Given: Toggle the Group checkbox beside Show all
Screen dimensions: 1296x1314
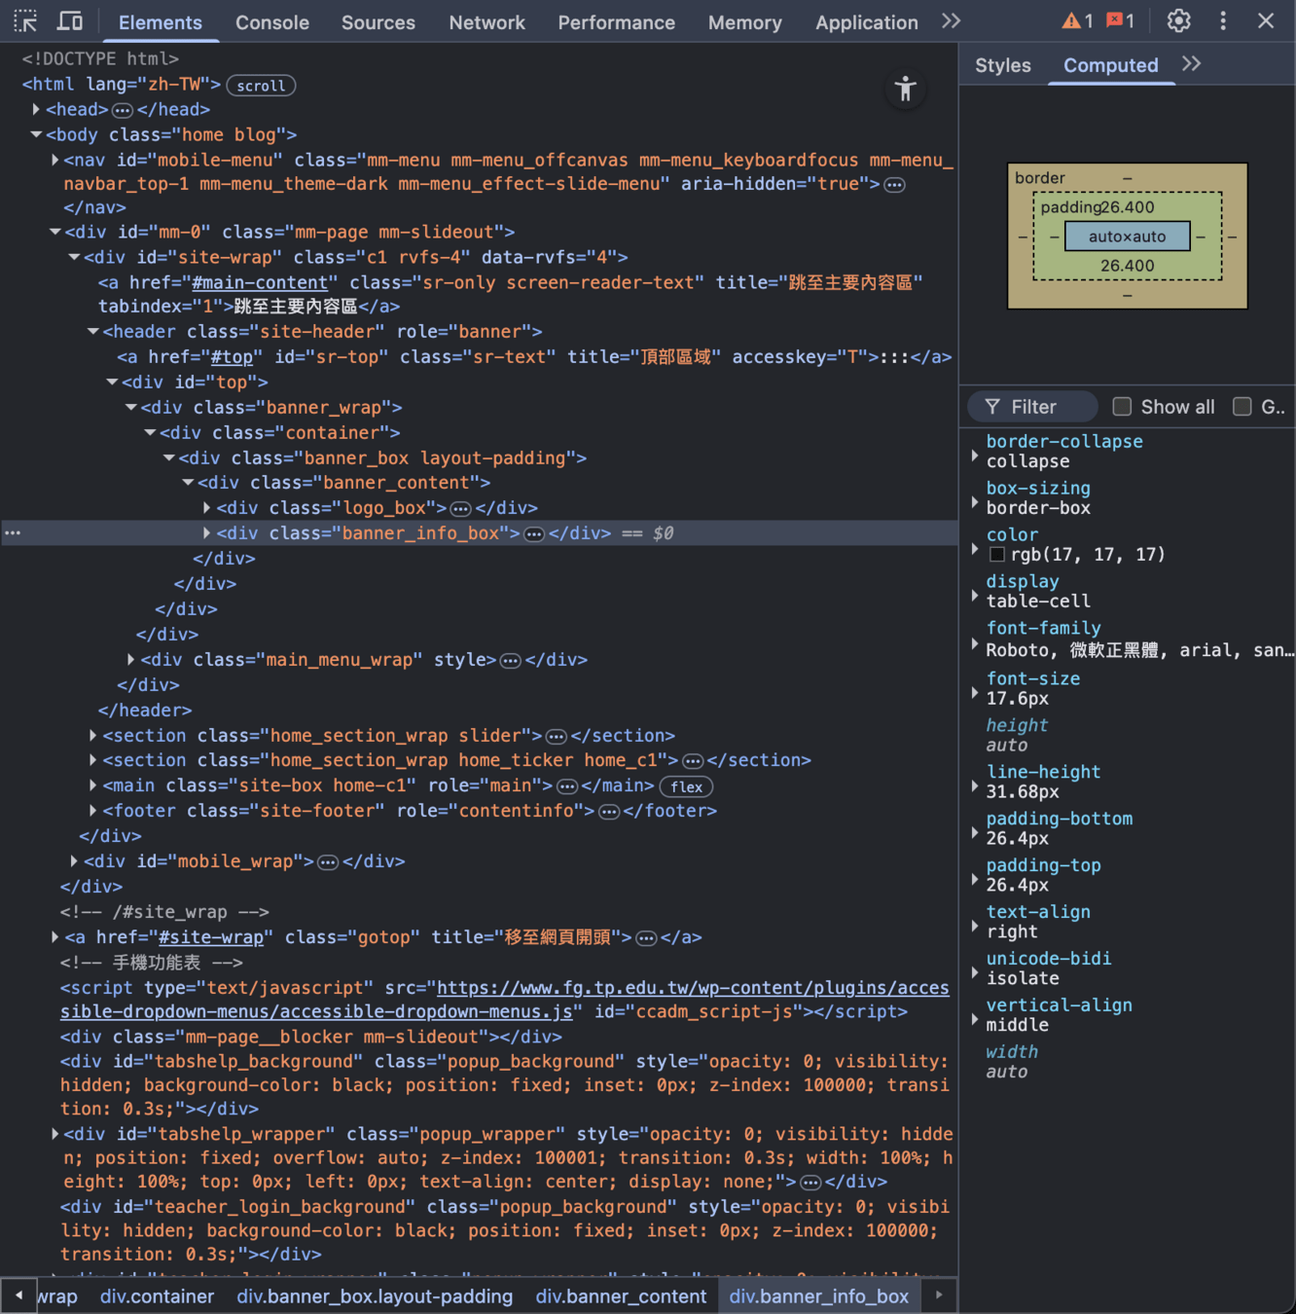Looking at the screenshot, I should 1242,407.
